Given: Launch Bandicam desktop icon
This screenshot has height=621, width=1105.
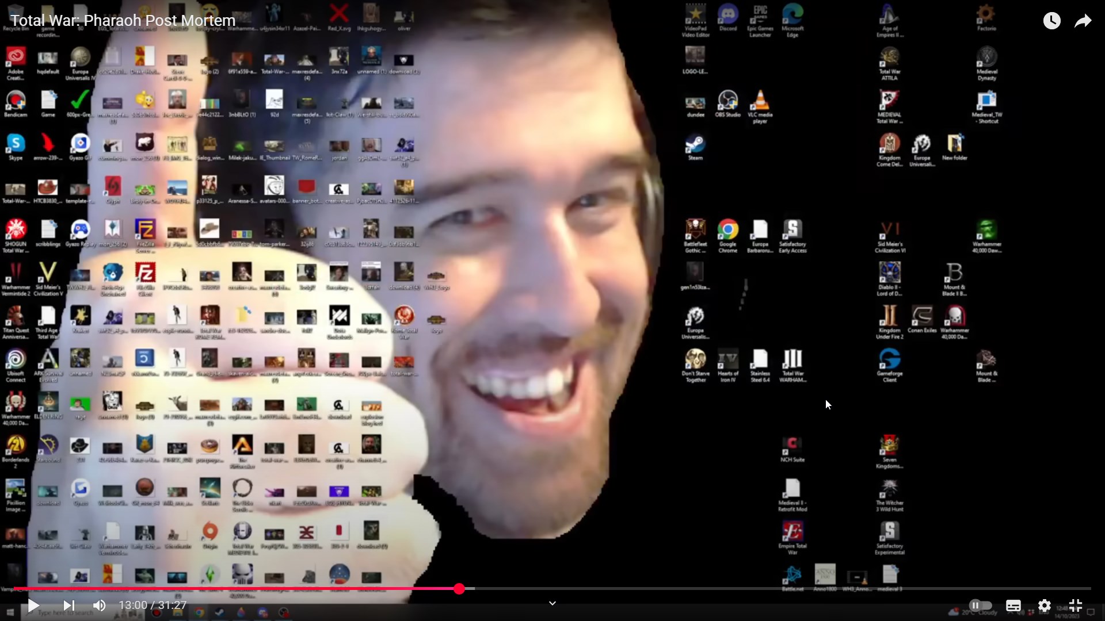Looking at the screenshot, I should pyautogui.click(x=16, y=104).
